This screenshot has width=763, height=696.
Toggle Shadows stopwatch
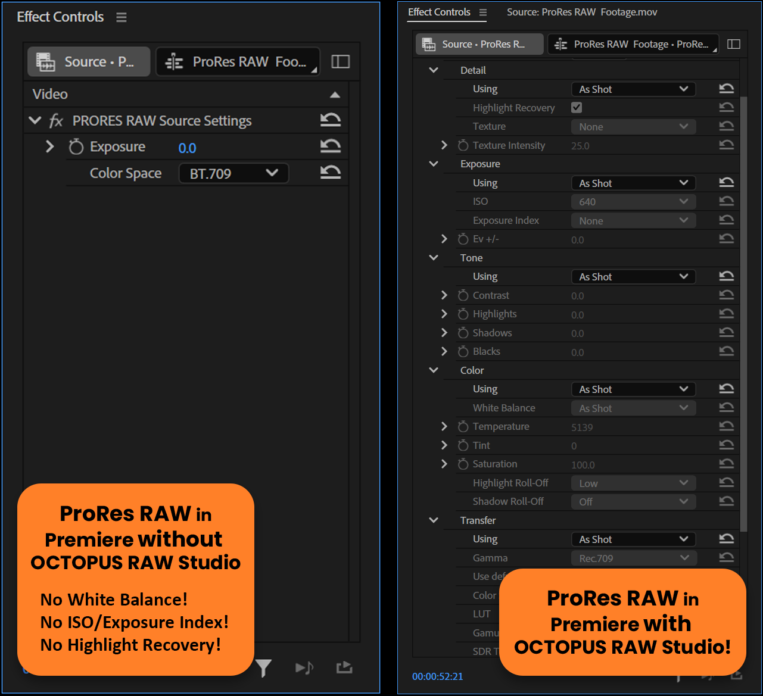[463, 333]
